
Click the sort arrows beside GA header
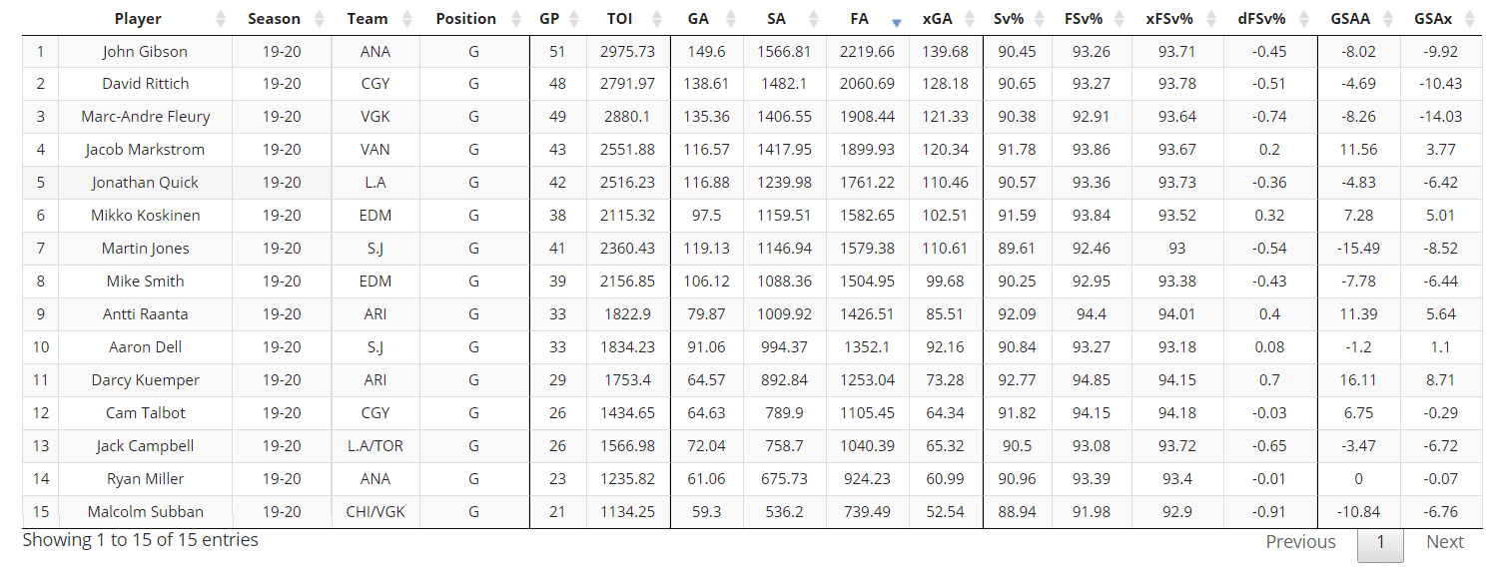click(x=731, y=19)
